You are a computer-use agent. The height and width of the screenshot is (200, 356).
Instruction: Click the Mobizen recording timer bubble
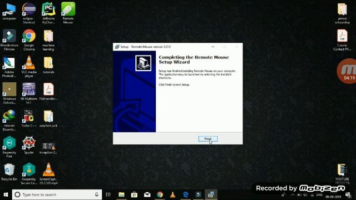[x=347, y=71]
